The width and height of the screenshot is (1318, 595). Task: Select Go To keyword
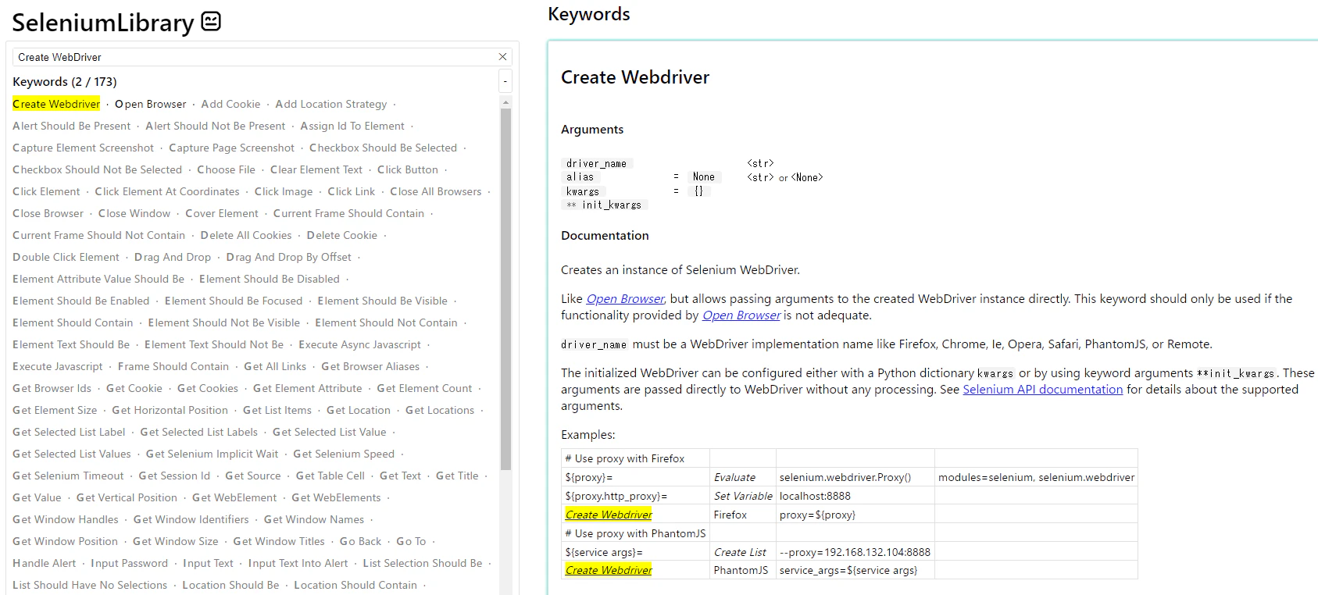coord(411,541)
